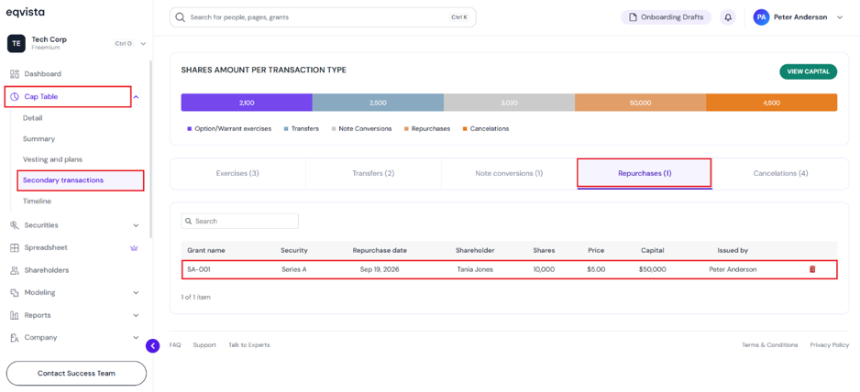Click the Cancelations legend item

(x=485, y=129)
